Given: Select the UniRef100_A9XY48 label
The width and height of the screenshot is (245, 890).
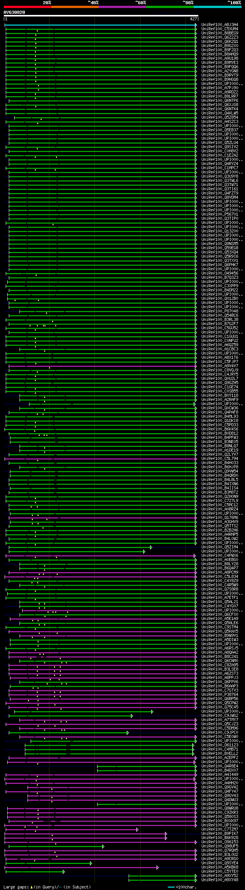Looking at the screenshot, I should [220, 880].
